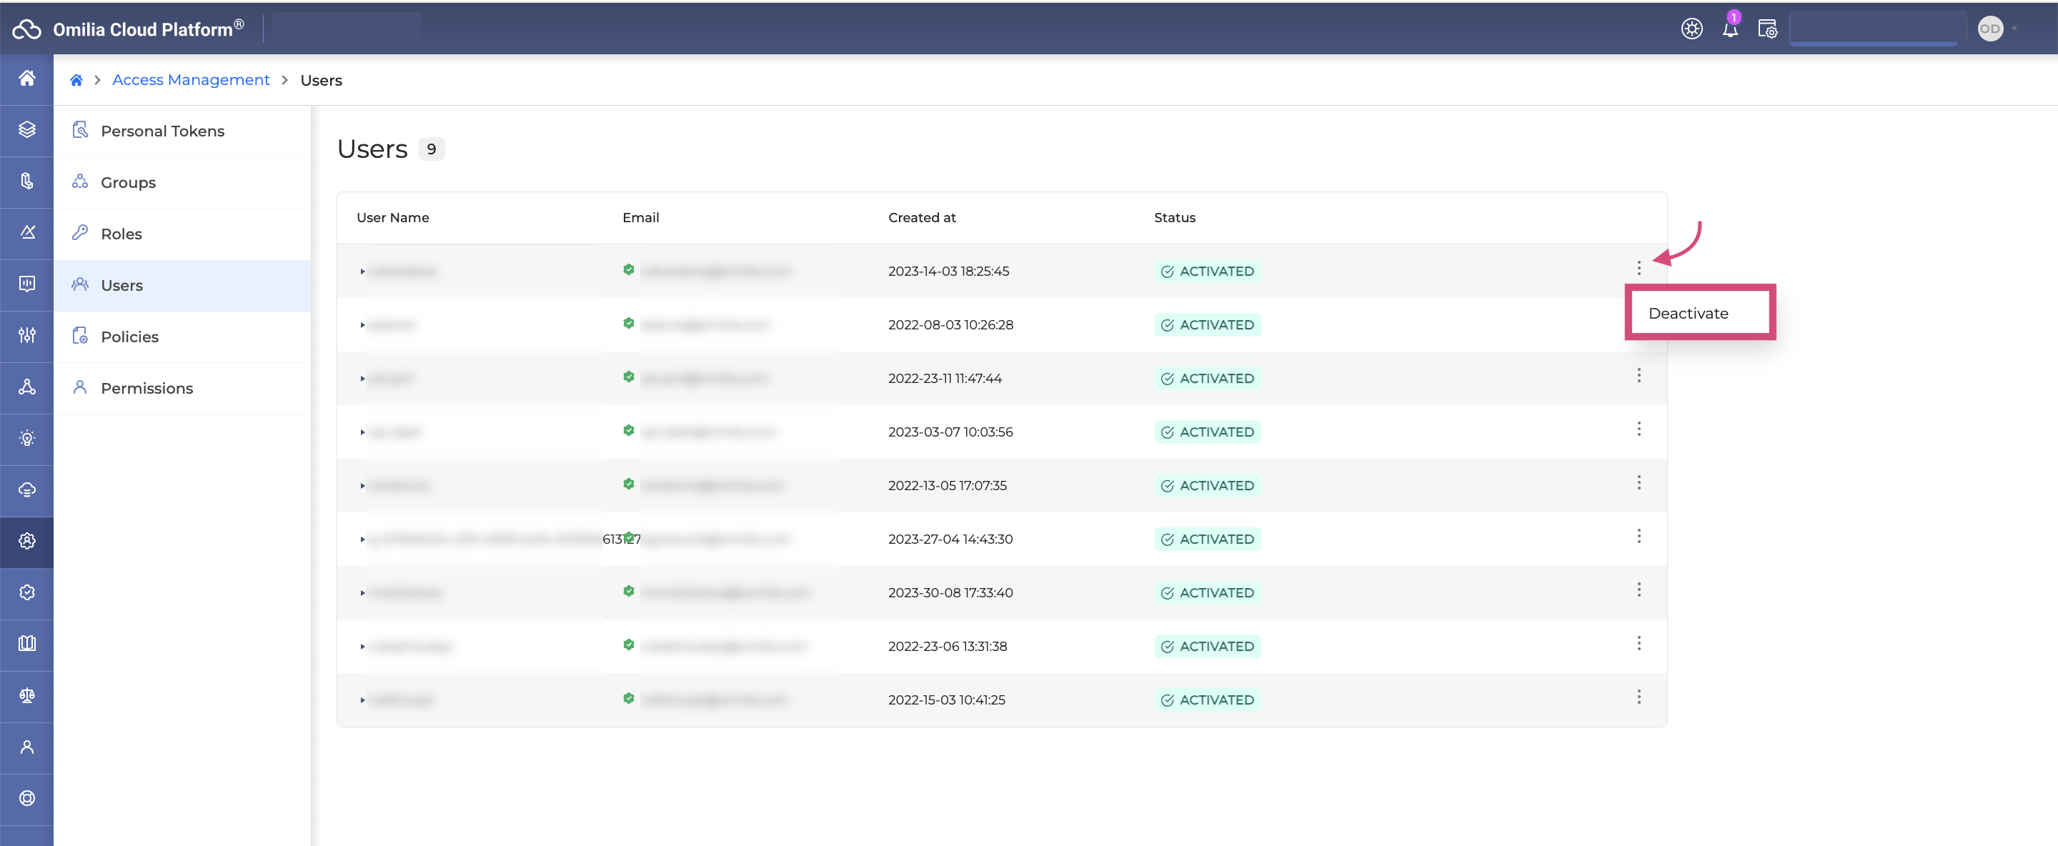
Task: Open the calendar settings icon in header
Action: pos(1767,29)
